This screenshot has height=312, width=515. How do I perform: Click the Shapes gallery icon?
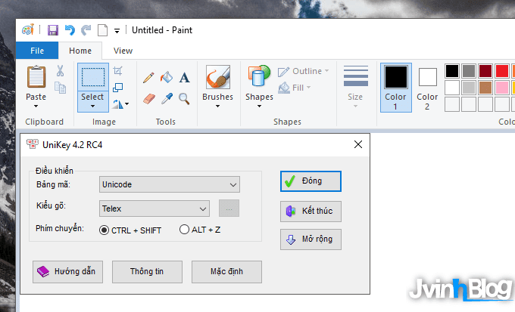coord(259,76)
